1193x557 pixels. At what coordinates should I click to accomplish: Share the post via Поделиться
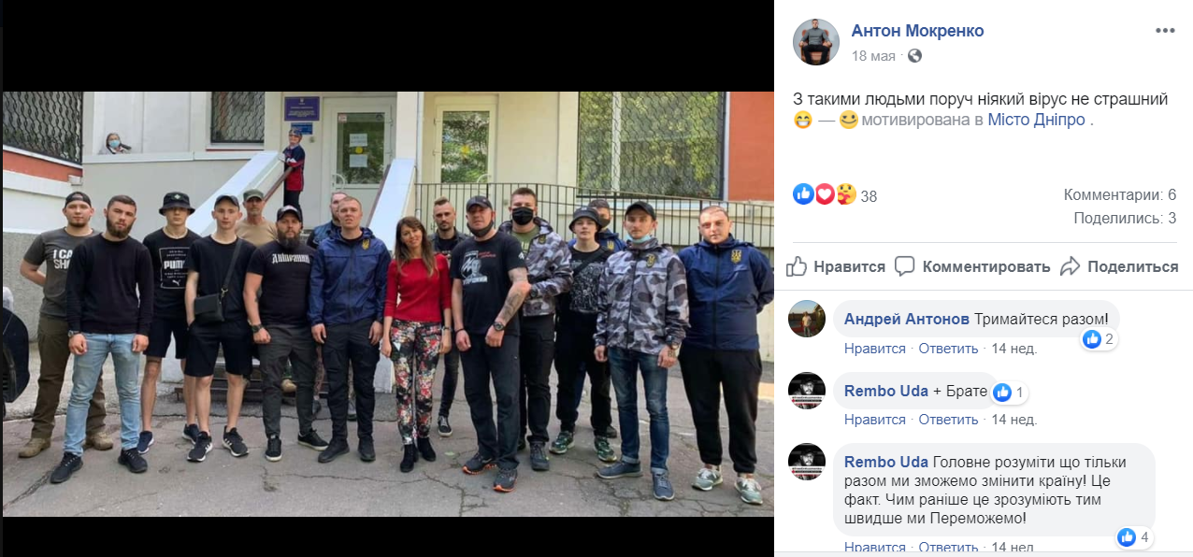point(1119,266)
